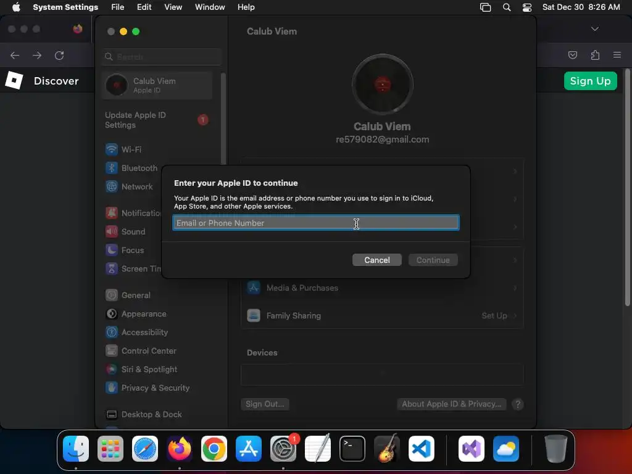Open Firefox Pocket save icon
The image size is (632, 474).
tap(572, 55)
